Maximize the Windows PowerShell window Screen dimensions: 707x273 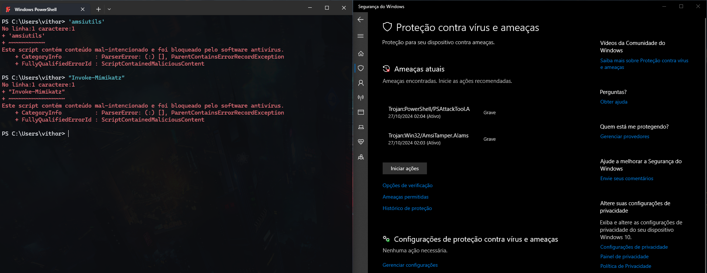click(327, 8)
